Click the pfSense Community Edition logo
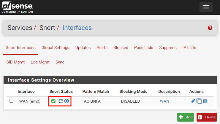 pos(17,7)
